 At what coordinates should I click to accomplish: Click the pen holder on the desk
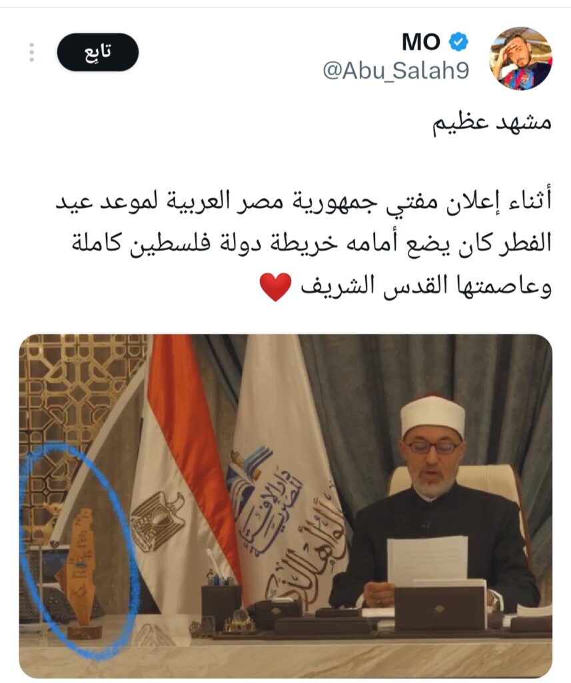click(221, 606)
